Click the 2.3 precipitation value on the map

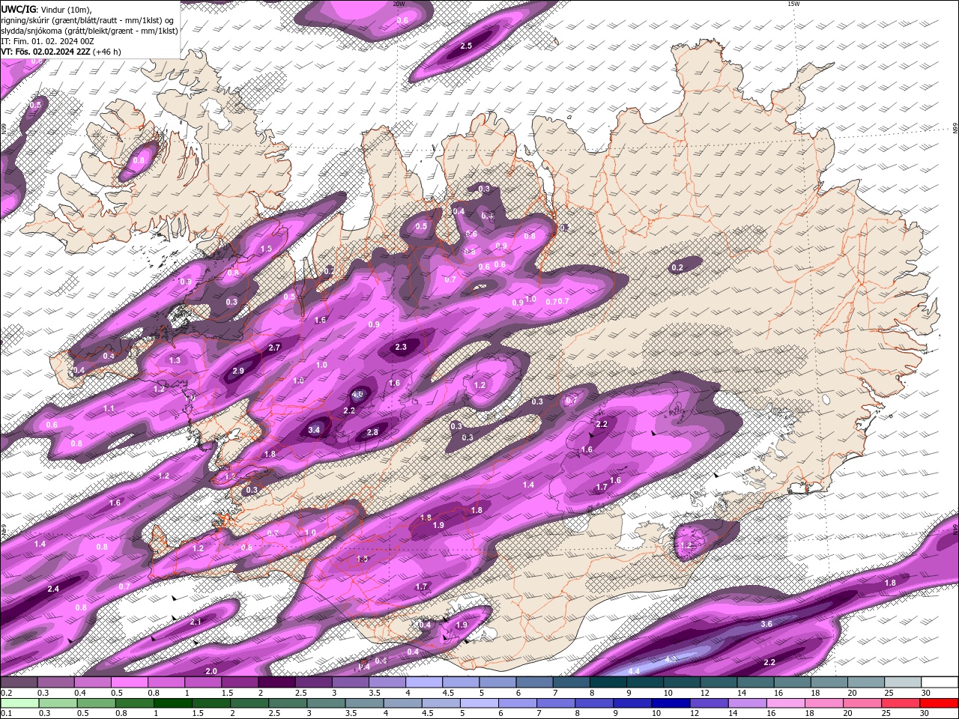(401, 347)
